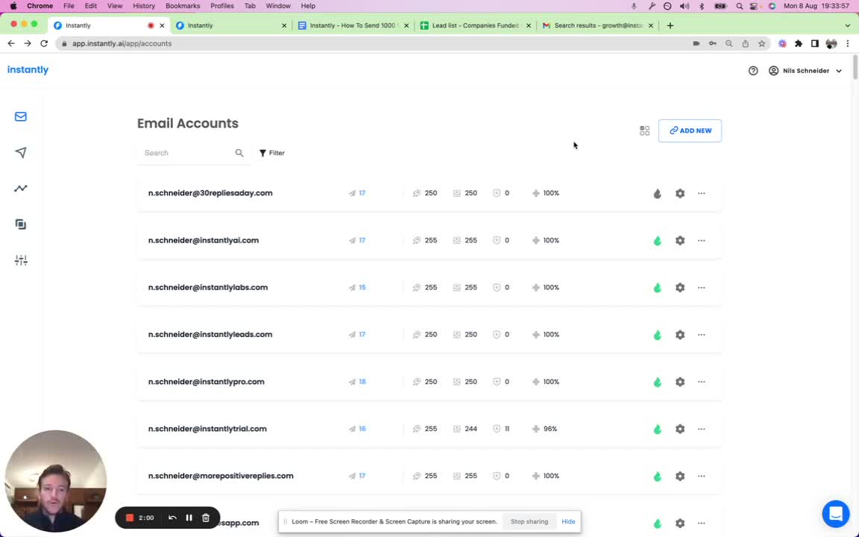Toggle warmup flame for instantlypro.com account
Image resolution: width=859 pixels, height=537 pixels.
point(658,382)
